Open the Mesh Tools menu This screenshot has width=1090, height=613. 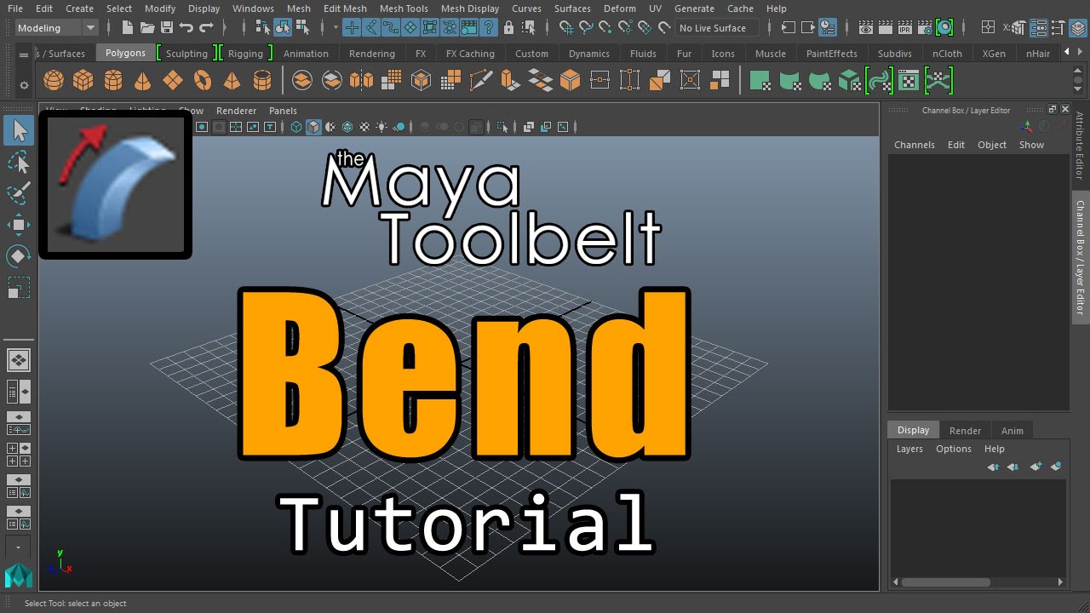click(x=404, y=9)
